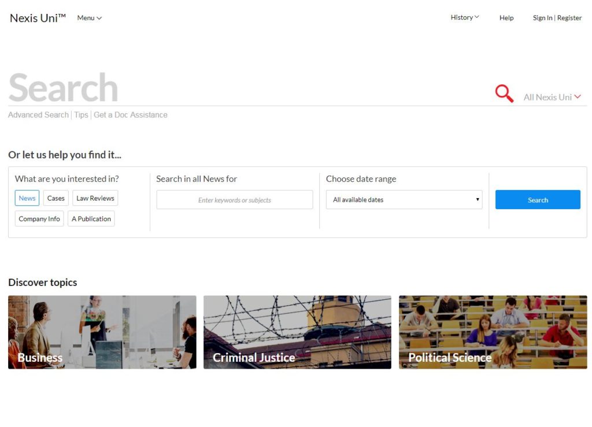Select the Cases interest option
Viewport: 592px width, 427px height.
pyautogui.click(x=56, y=198)
